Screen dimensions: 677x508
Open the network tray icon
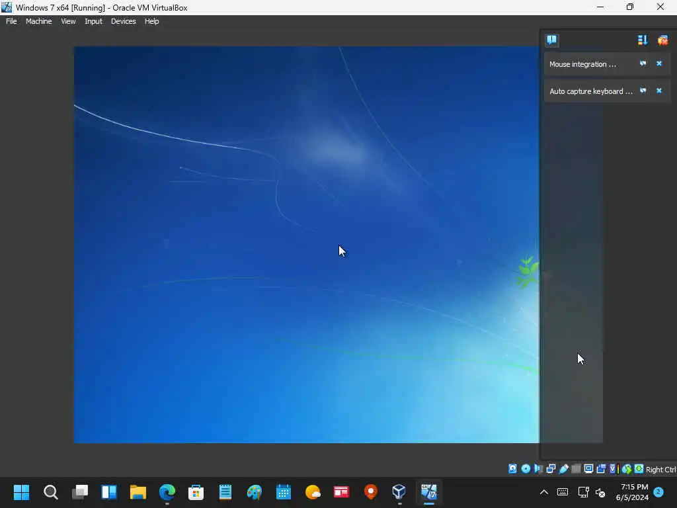click(x=583, y=492)
